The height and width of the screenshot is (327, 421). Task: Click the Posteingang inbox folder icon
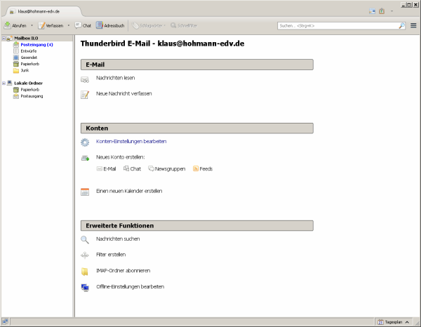(16, 45)
